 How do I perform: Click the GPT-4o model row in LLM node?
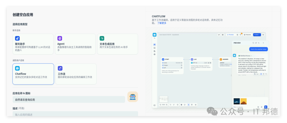coord(201,63)
